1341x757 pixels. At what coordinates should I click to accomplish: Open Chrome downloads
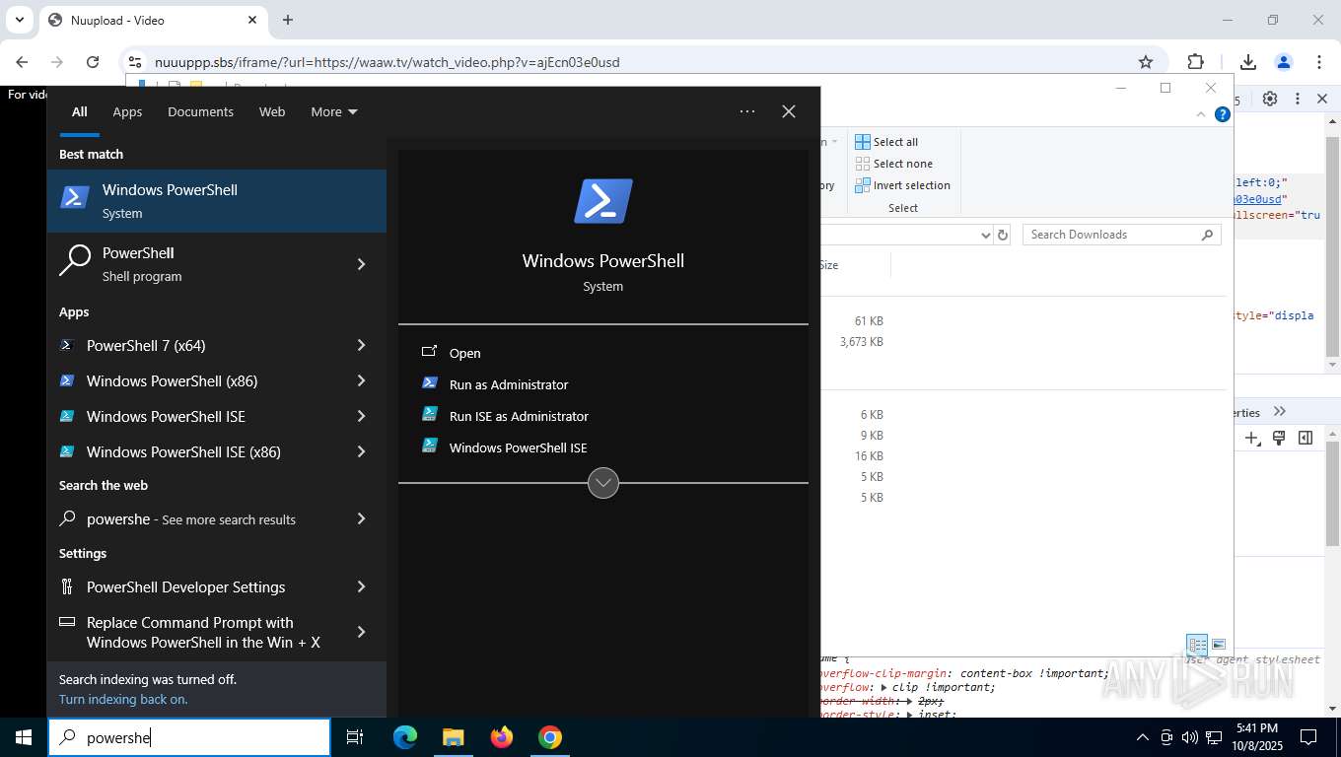pos(1248,62)
